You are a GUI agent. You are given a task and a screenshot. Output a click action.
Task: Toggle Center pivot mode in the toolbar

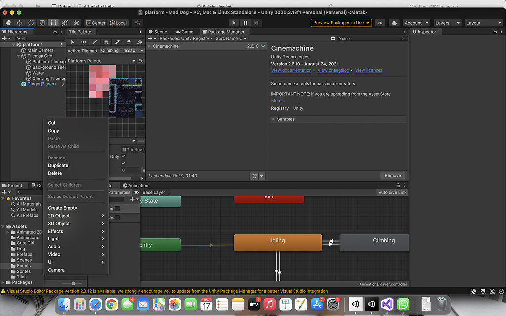[95, 23]
